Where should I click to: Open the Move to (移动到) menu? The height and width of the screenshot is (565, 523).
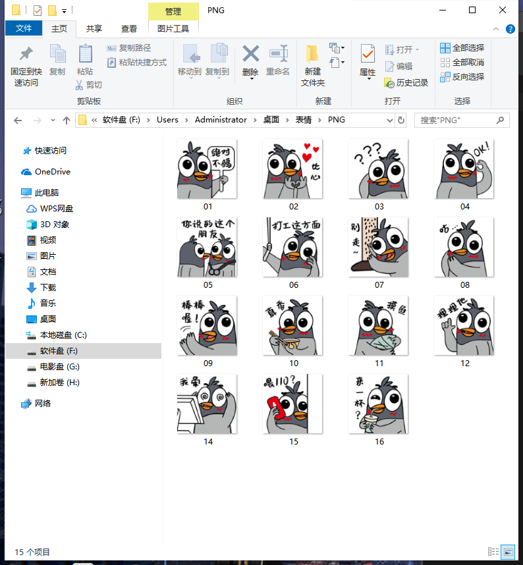pos(190,61)
